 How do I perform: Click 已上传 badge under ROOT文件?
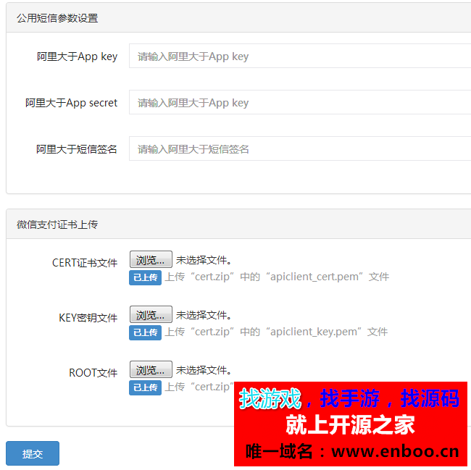tap(145, 387)
